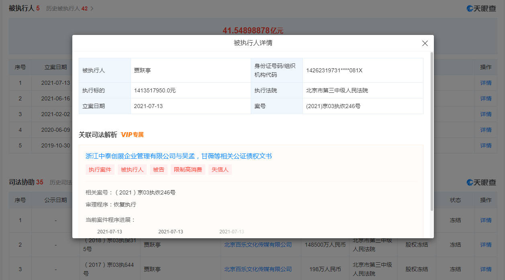
Task: Click the 被执行人 5 section heading
Action: click(x=24, y=8)
